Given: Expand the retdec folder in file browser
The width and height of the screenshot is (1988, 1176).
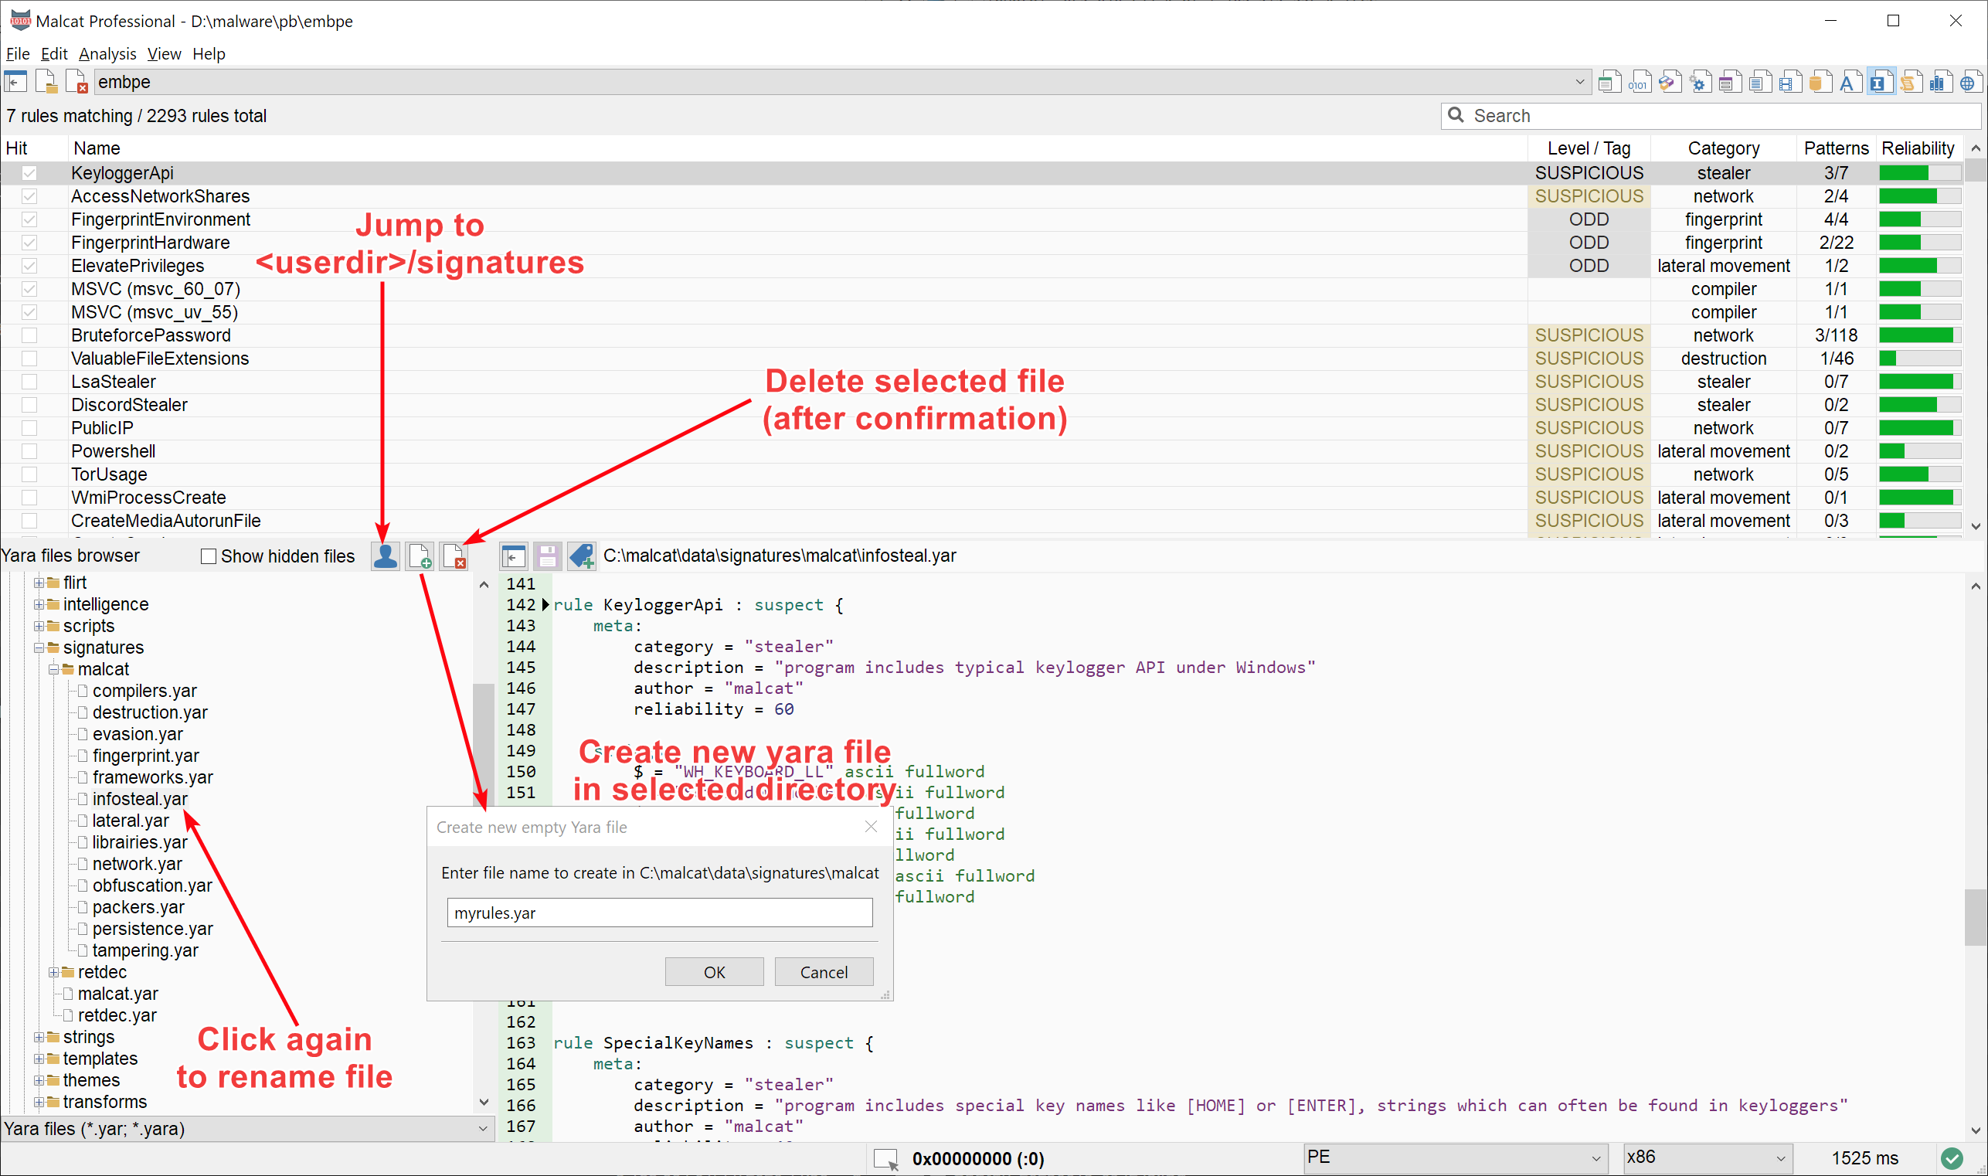Looking at the screenshot, I should coord(55,970).
